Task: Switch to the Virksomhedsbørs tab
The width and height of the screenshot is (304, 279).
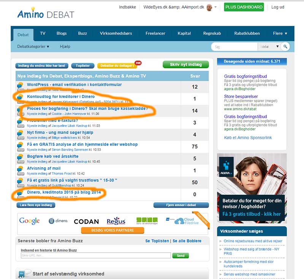Action: tap(116, 34)
